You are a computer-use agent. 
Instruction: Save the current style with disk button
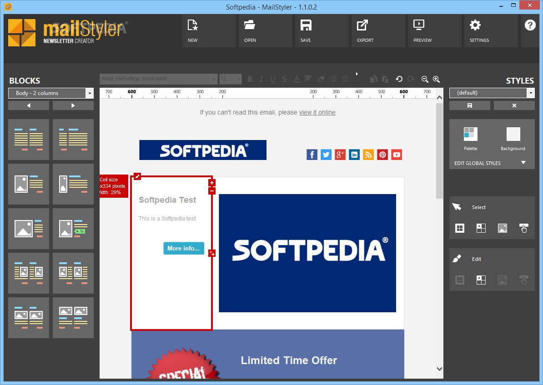470,105
